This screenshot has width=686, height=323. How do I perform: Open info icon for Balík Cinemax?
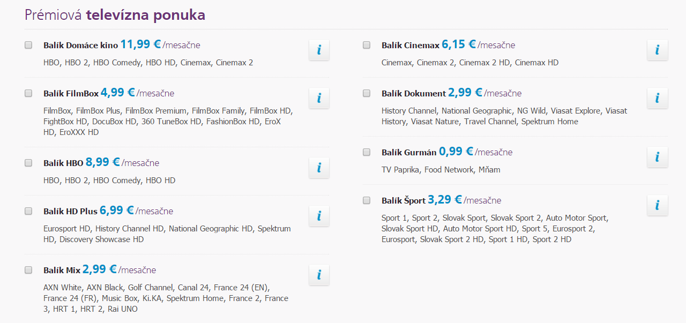click(x=658, y=50)
